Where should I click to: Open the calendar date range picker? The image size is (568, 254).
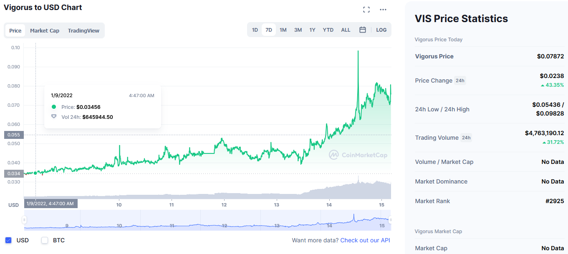pos(363,30)
